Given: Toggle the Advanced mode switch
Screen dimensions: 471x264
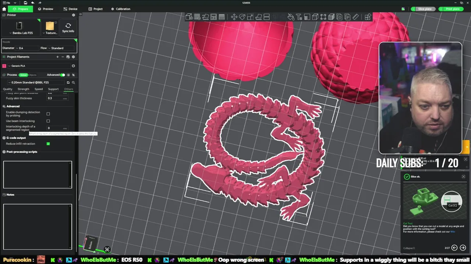Looking at the screenshot, I should click(63, 75).
